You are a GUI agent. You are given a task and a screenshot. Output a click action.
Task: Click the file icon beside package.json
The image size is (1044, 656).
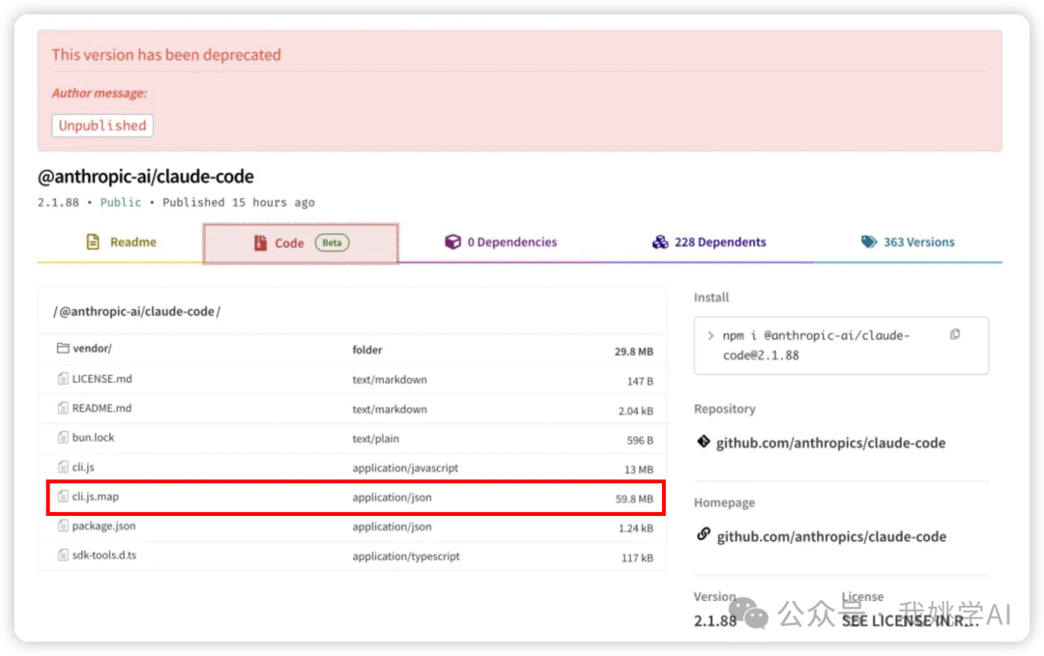63,527
